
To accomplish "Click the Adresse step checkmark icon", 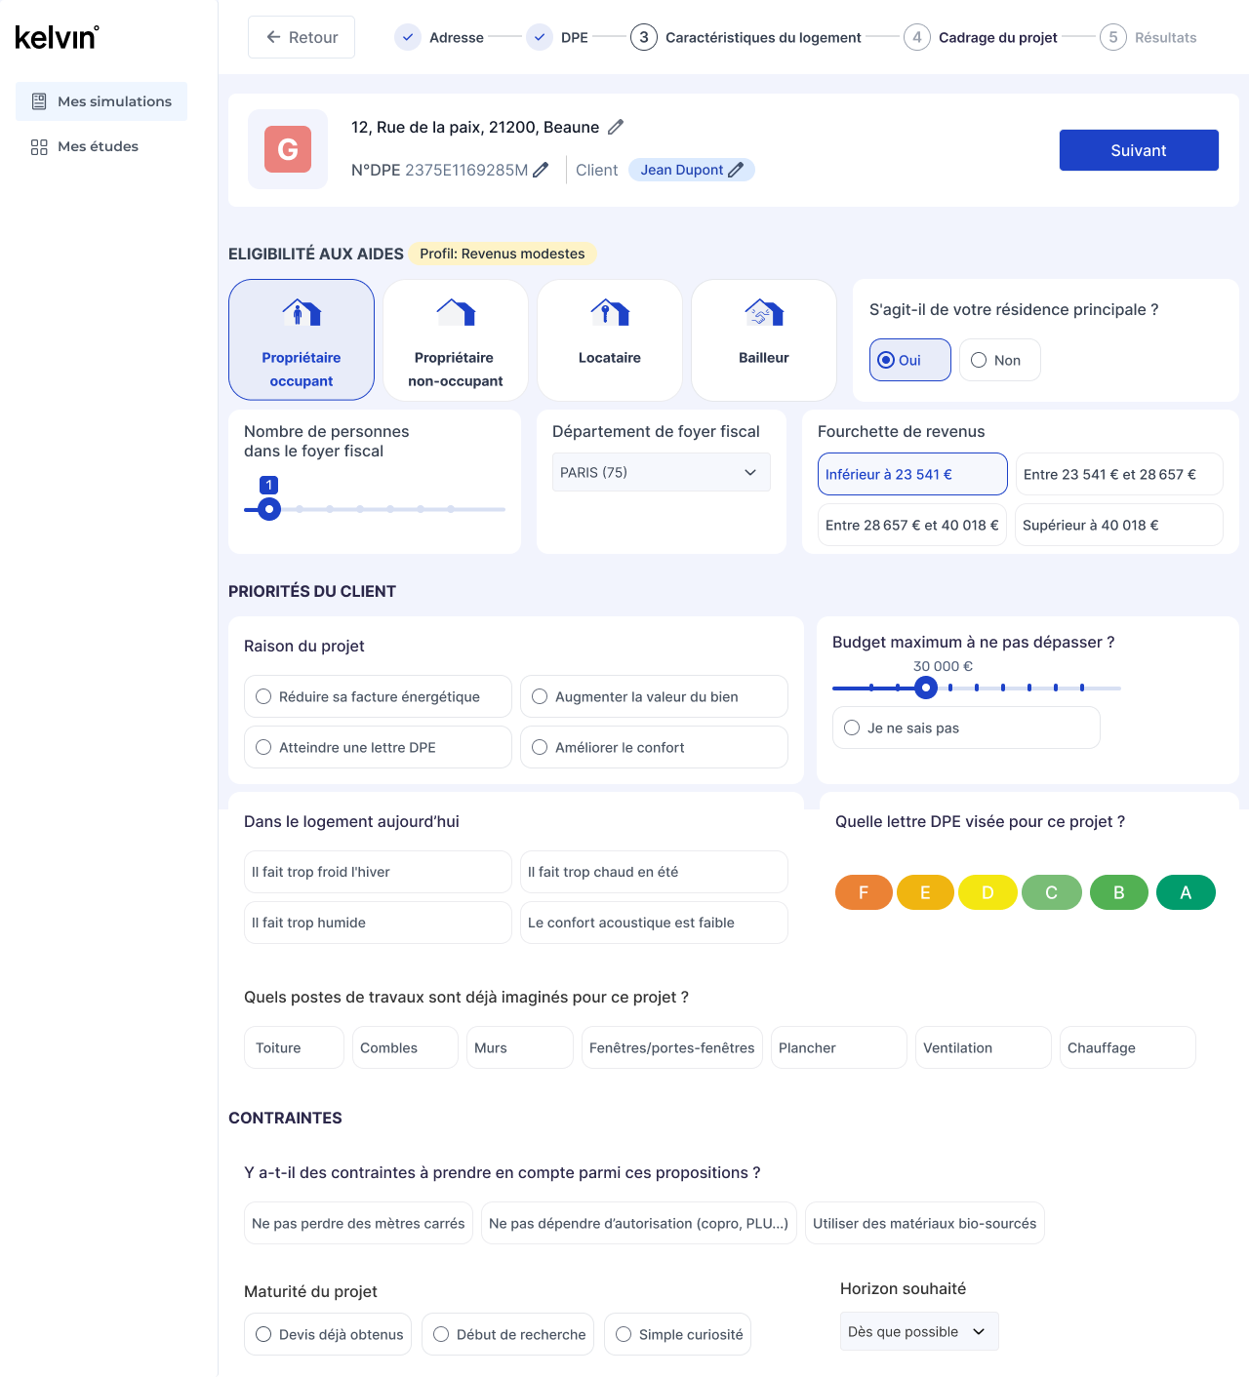I will pos(408,37).
